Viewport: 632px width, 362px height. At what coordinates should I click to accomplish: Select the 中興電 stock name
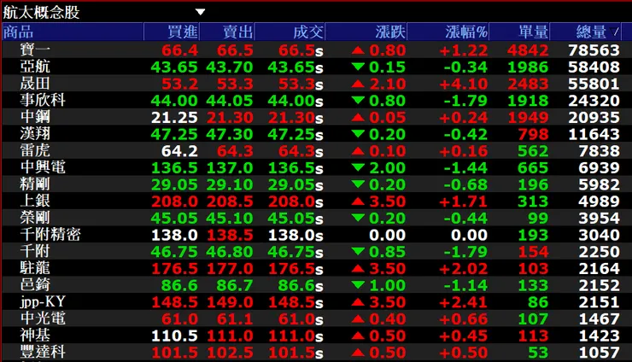pos(43,167)
